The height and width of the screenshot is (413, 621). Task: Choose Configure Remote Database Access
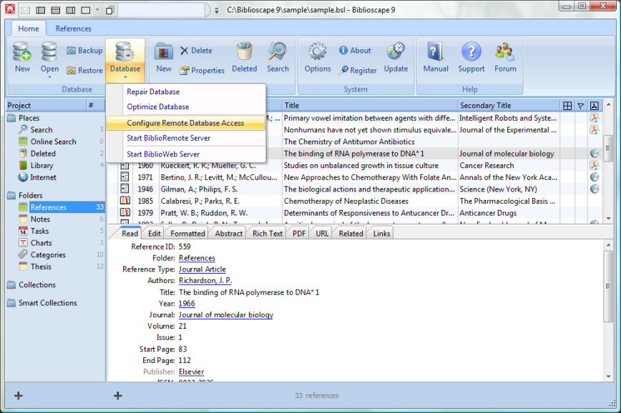click(x=186, y=123)
